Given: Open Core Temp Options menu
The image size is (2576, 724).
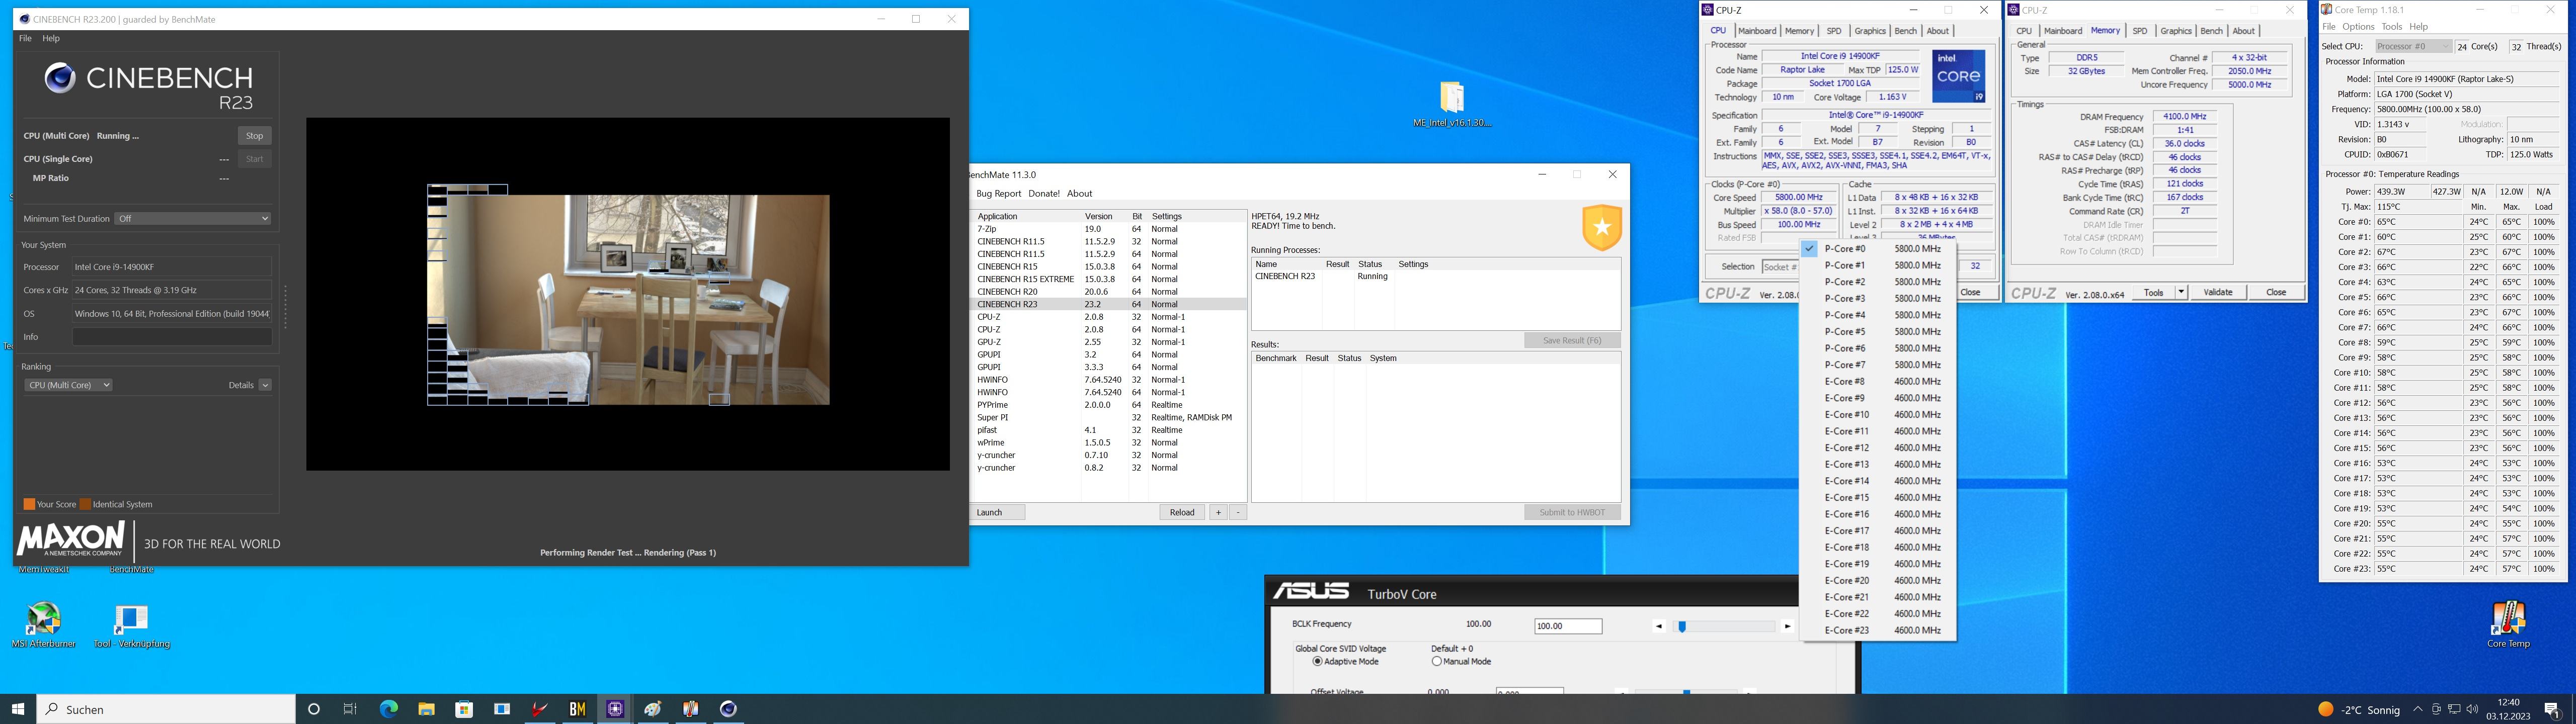Looking at the screenshot, I should 2357,27.
